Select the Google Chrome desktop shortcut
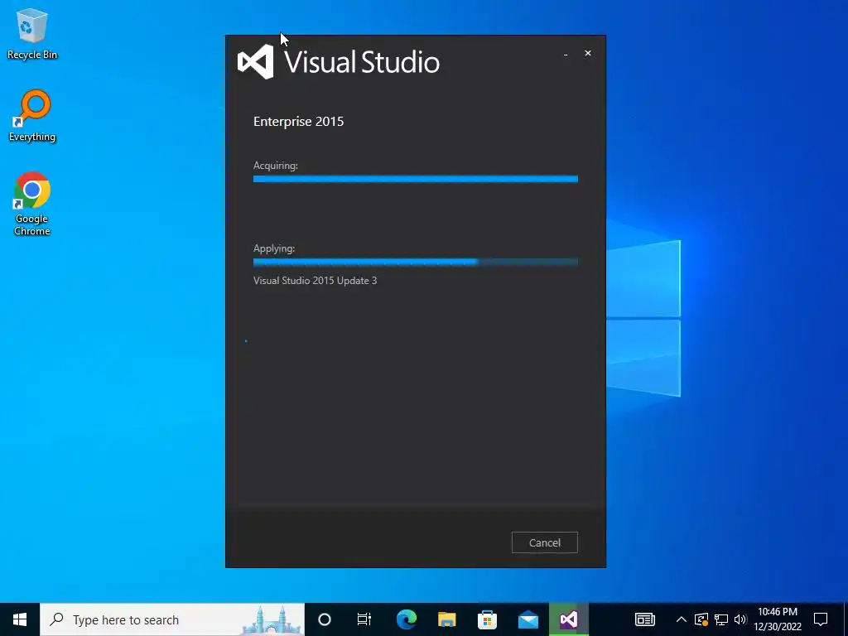Viewport: 848px width, 636px height. (32, 204)
